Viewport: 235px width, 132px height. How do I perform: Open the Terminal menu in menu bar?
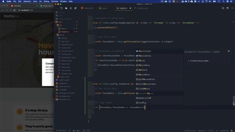(x=55, y=1)
